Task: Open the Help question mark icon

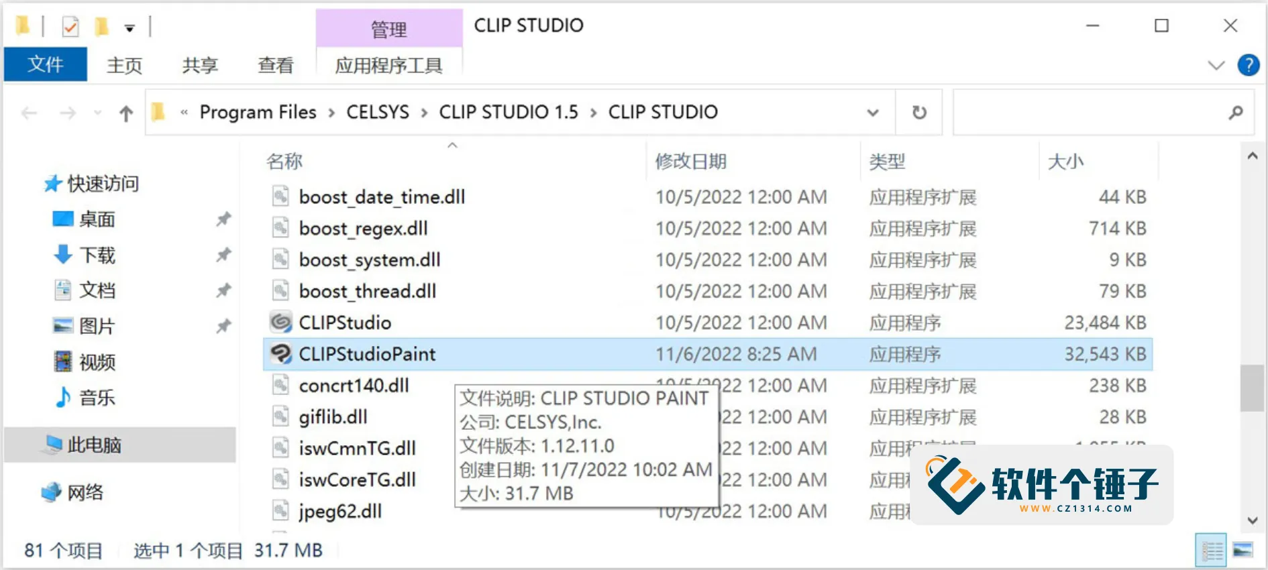Action: pos(1248,65)
